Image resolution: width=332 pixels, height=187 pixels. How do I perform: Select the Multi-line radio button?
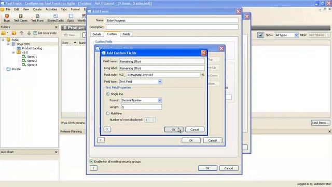point(107,113)
